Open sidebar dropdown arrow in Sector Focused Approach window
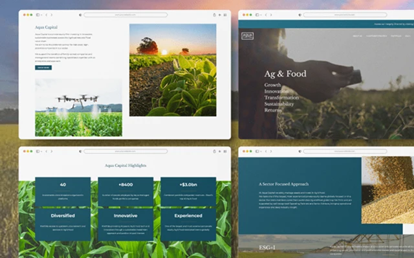Viewport: 414px width, 258px height. pyautogui.click(x=261, y=152)
